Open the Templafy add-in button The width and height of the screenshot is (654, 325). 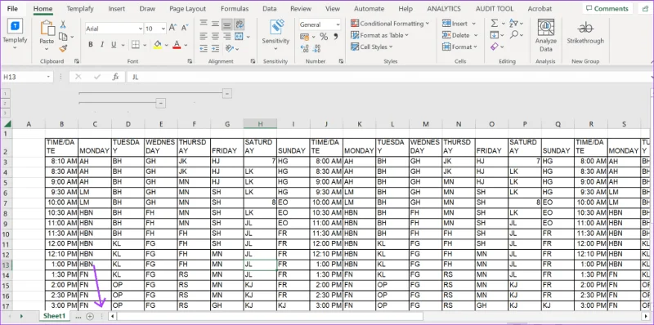15,34
